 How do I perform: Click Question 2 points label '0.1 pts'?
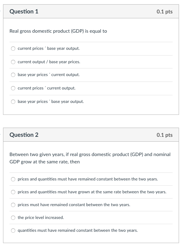click(165, 135)
